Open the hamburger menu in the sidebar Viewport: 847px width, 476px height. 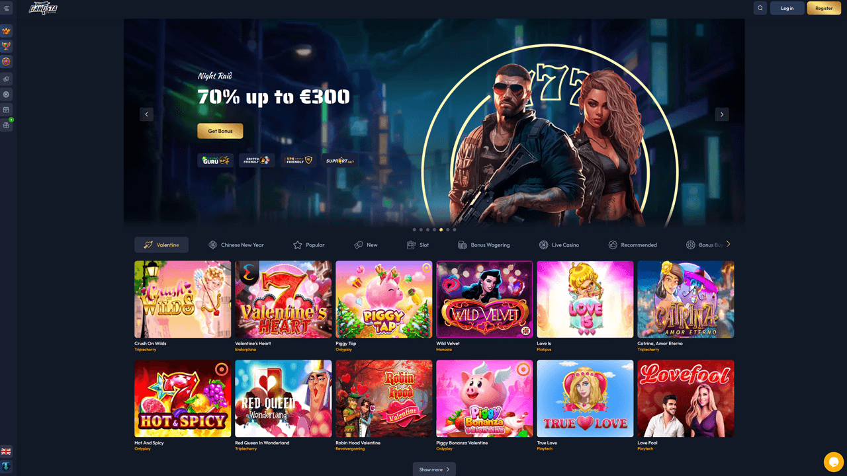(x=7, y=9)
